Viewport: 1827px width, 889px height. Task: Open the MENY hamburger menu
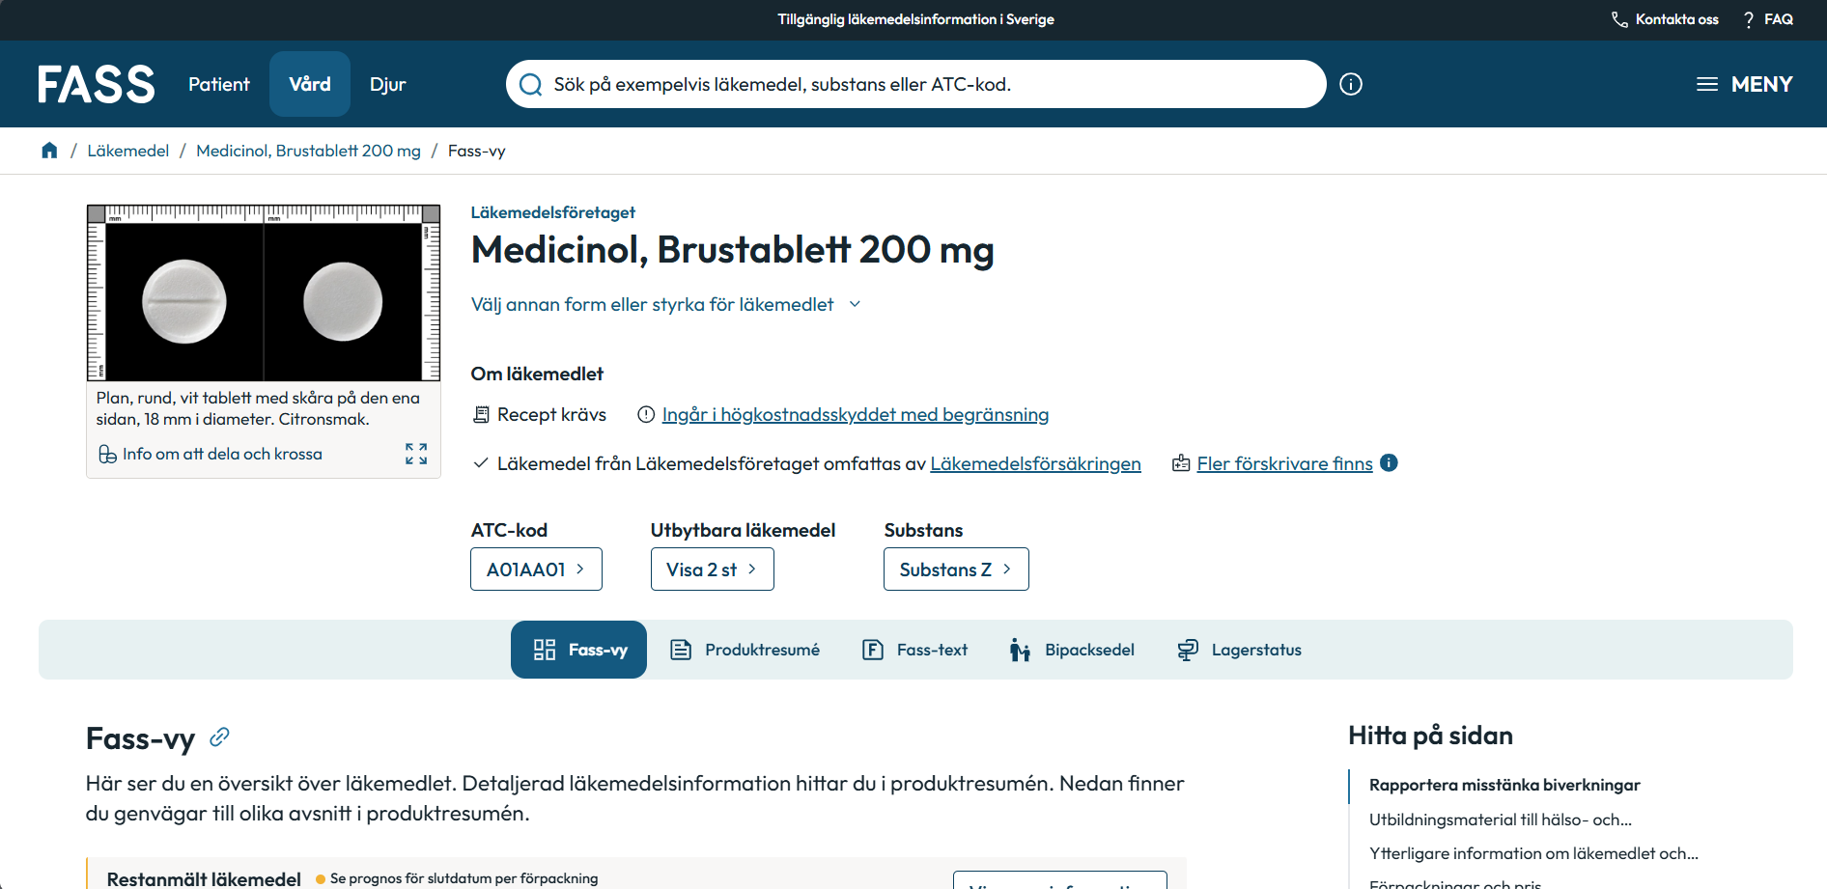pos(1744,85)
